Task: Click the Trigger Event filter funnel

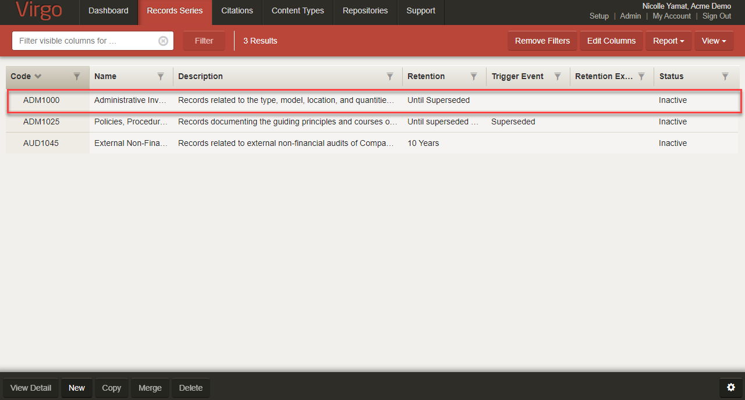Action: tap(558, 76)
